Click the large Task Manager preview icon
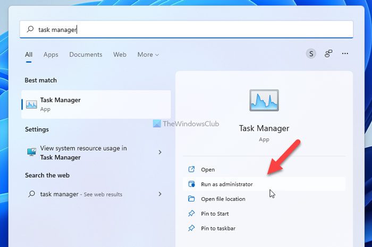 (264, 100)
